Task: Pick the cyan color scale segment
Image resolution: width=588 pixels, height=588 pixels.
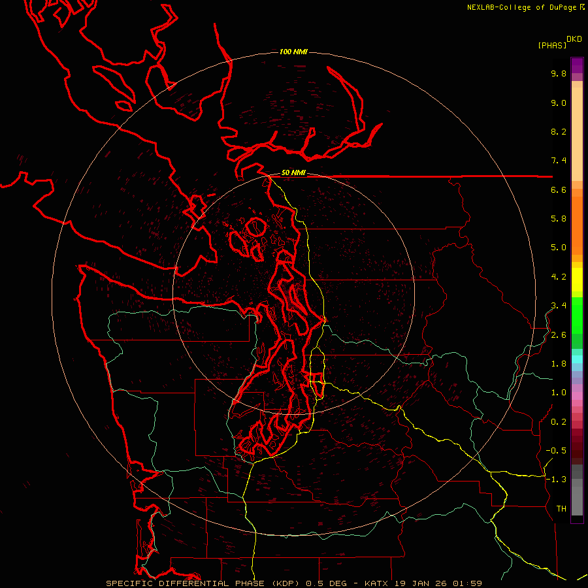Action: tap(577, 359)
